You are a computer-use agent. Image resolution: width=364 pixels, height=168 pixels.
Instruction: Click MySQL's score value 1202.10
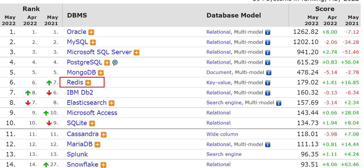[306, 42]
